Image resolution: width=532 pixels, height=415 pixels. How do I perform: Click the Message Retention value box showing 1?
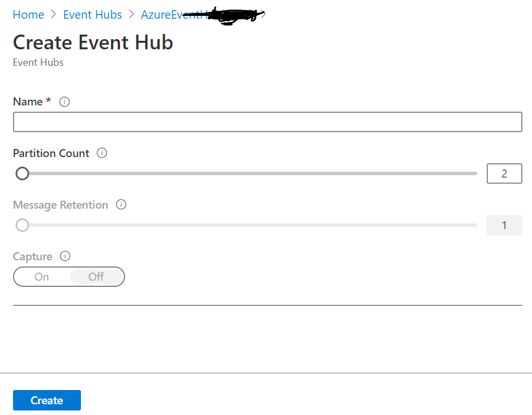[504, 225]
